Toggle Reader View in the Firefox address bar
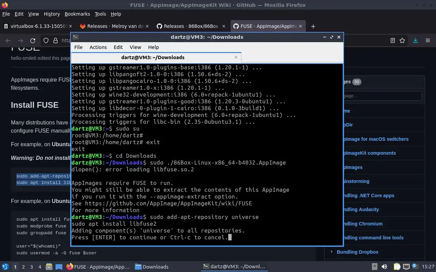The height and width of the screenshot is (272, 436). [x=392, y=40]
